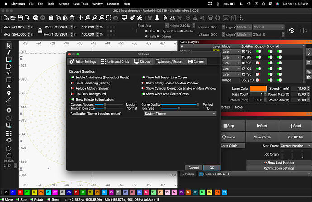Open the Font dropdown arrow
The image size is (312, 202).
tap(166, 26)
